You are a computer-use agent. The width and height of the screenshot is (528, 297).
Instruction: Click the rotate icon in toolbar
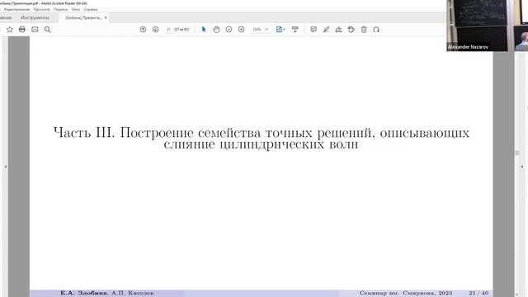(x=376, y=30)
